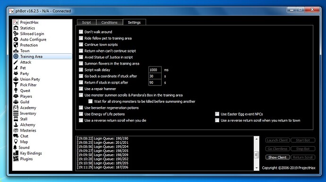
Task: Switch to the Script tab
Action: pyautogui.click(x=86, y=23)
